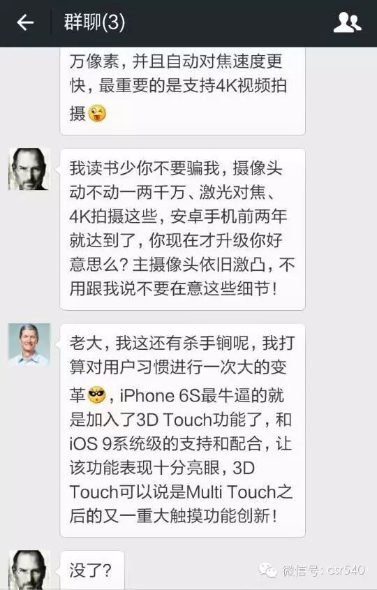Screen dimensions: 377x590
Task: Tap the winking tongue emoji
Action: coord(97,113)
